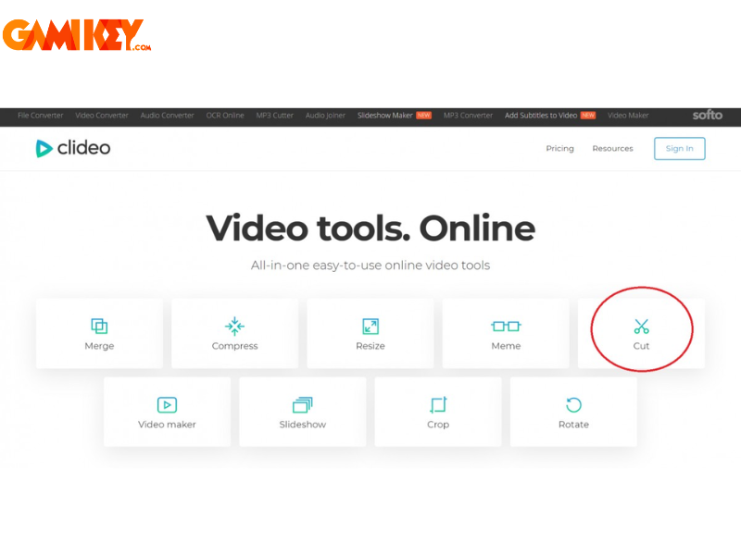Open the Resources menu item

[612, 149]
